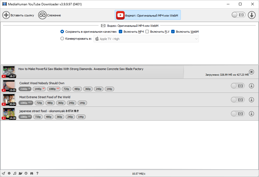Select 720p for Coolest Wood

66,89
